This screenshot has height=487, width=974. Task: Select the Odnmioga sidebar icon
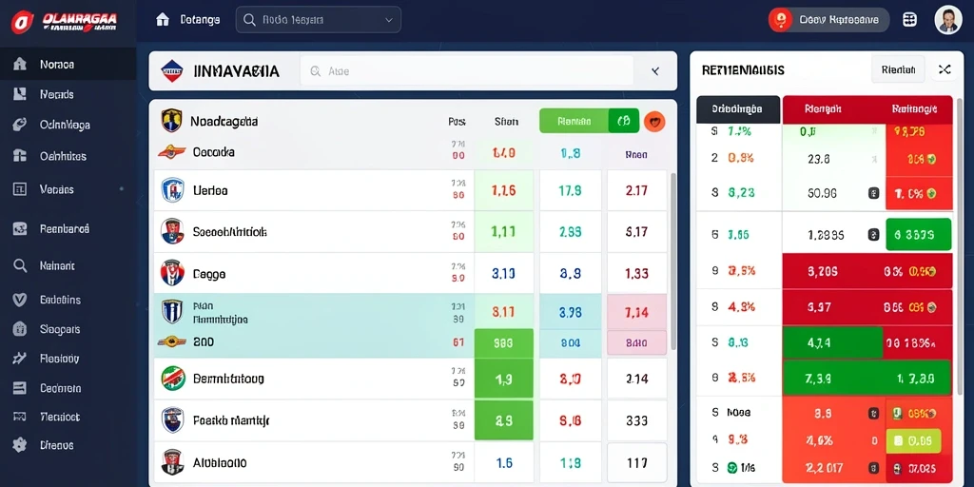[20, 125]
